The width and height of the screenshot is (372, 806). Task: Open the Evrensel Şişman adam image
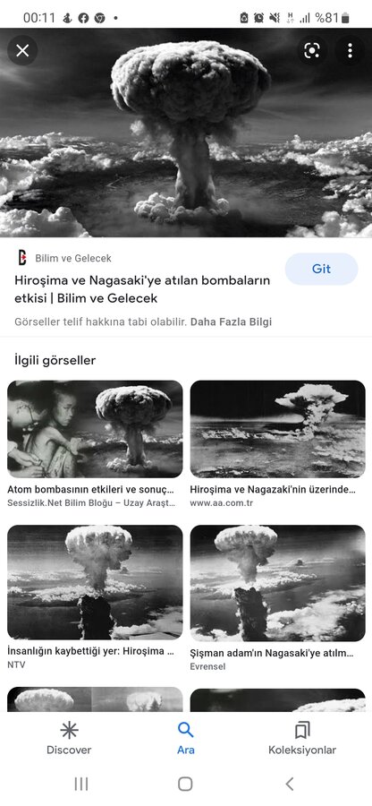[x=277, y=583]
